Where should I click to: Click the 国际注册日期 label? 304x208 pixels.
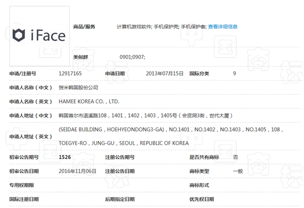24,199
